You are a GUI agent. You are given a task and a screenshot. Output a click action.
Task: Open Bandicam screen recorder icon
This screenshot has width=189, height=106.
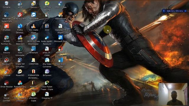point(6,60)
